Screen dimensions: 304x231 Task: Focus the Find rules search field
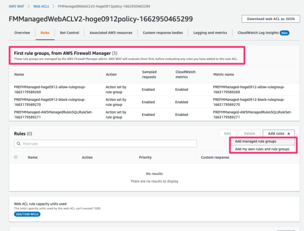click(105, 144)
